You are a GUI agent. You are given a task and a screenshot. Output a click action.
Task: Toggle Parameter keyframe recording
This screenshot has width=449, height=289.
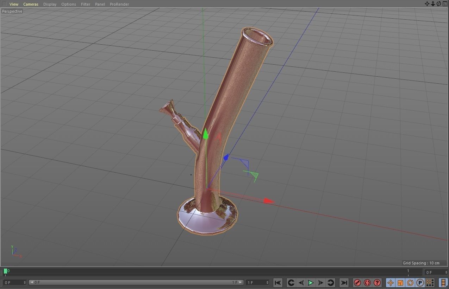pos(420,283)
